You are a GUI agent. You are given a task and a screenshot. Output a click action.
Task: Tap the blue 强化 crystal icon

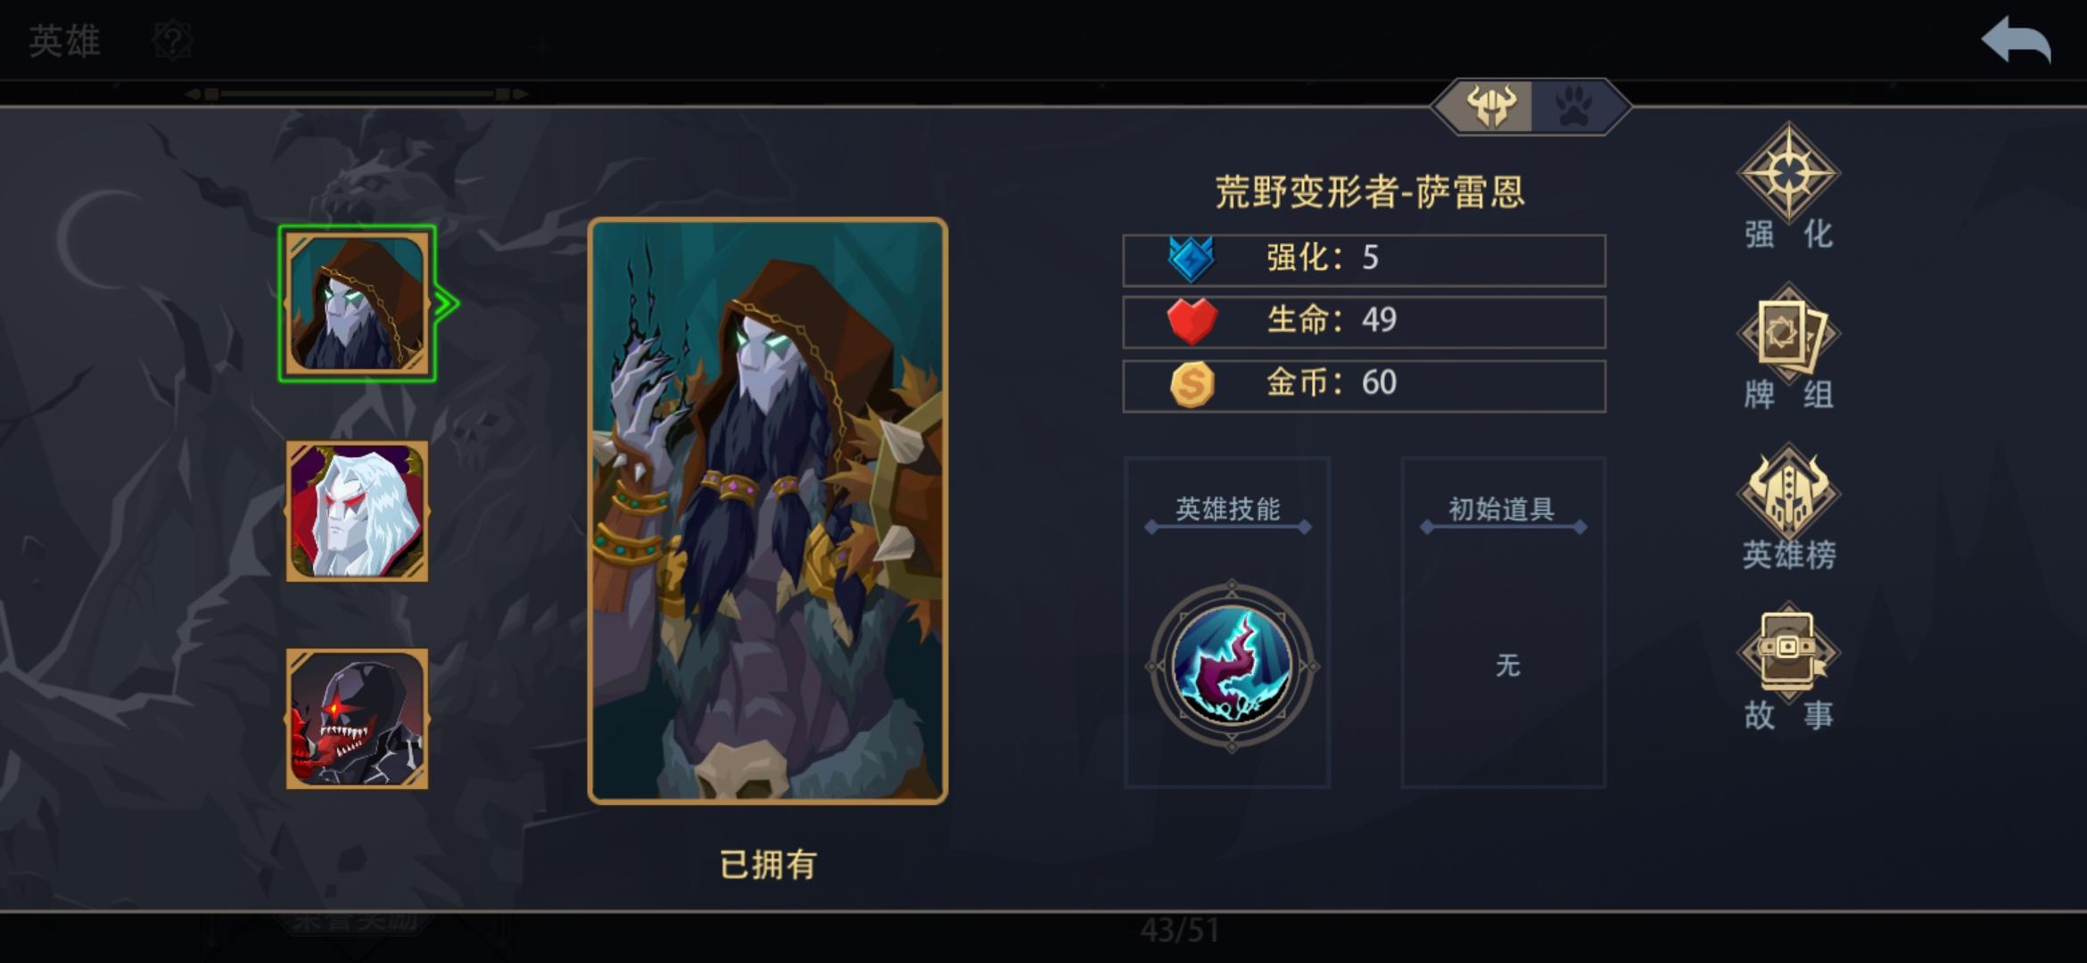1192,259
